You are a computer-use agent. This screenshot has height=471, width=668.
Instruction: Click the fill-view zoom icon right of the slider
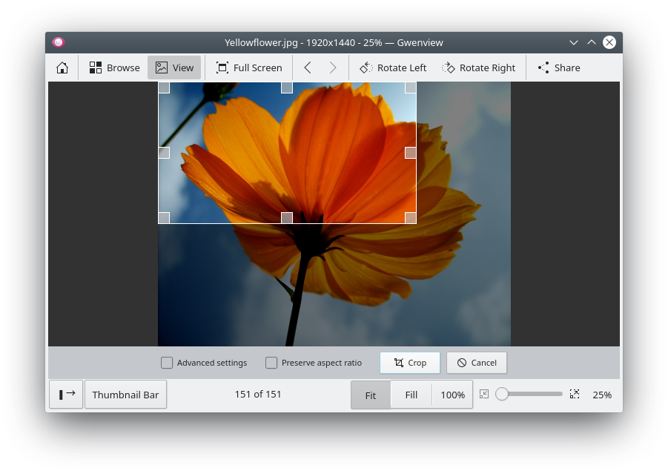(x=575, y=395)
